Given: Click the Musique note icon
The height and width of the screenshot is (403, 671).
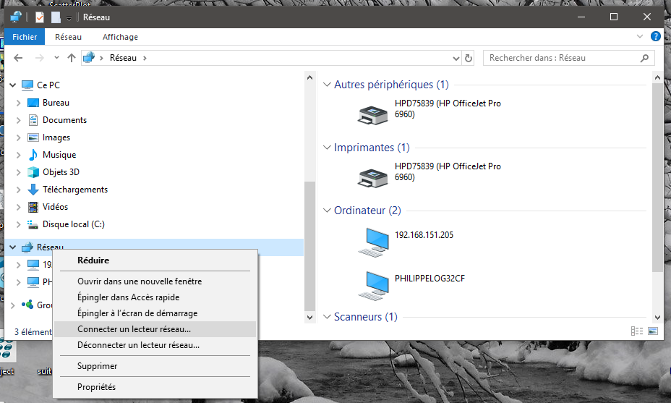Looking at the screenshot, I should point(33,155).
